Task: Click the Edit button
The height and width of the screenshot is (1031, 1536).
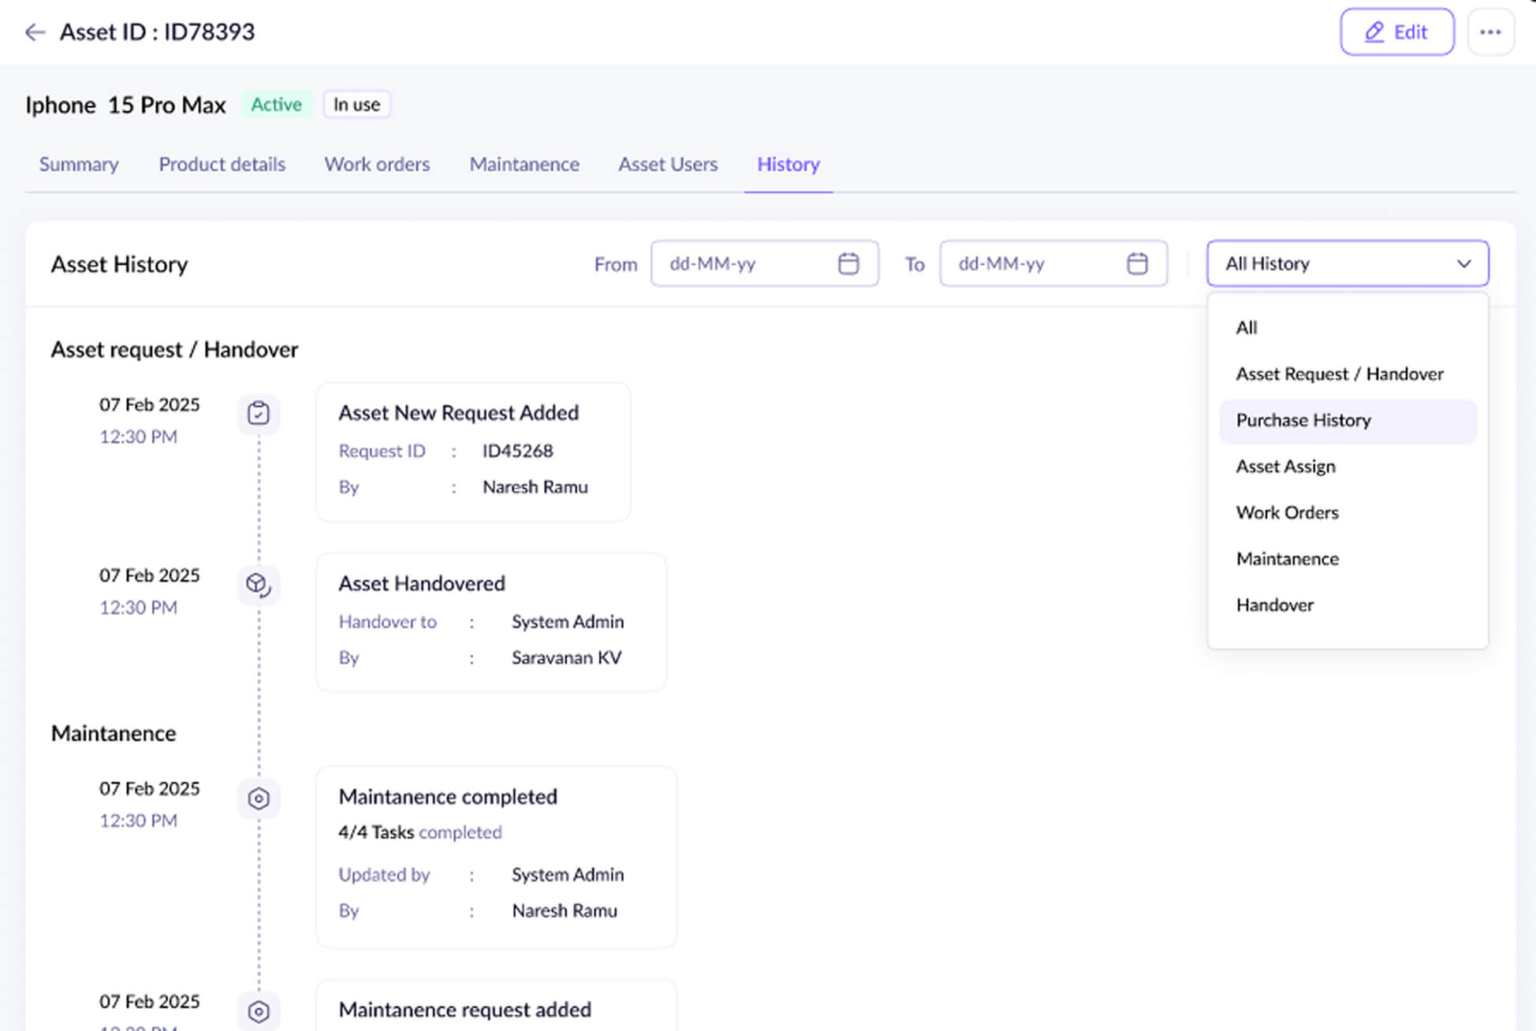Action: 1396,32
